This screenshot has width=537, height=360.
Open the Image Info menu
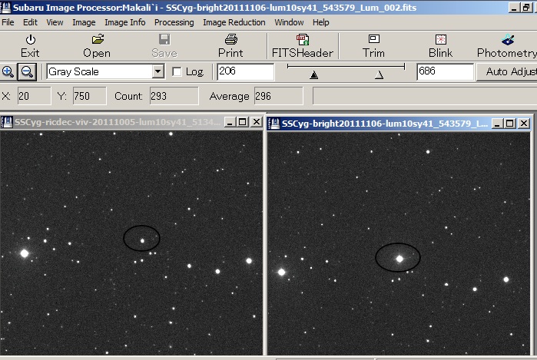click(x=125, y=22)
